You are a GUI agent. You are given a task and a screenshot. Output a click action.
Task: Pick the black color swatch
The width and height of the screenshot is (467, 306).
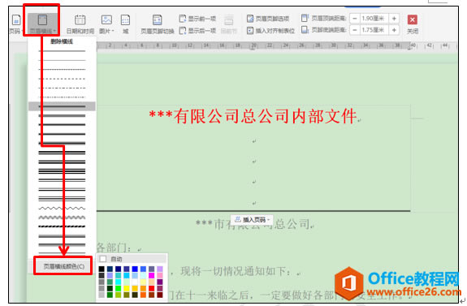102,269
